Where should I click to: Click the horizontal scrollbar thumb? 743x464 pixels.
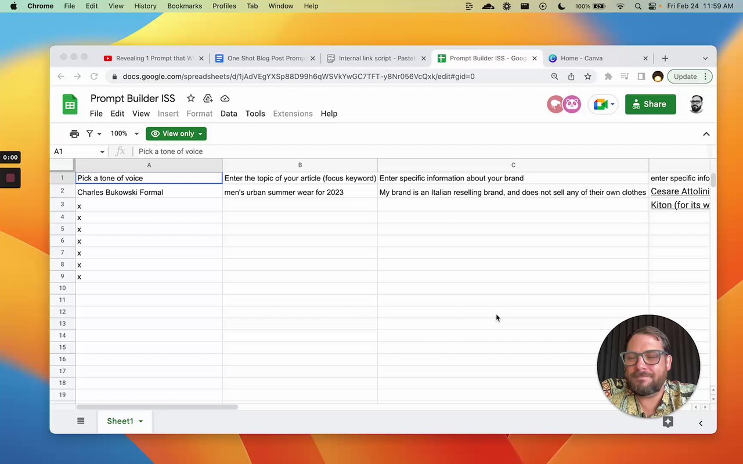[157, 407]
